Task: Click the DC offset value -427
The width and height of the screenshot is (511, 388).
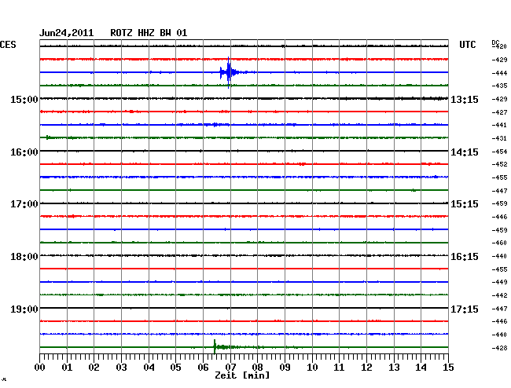Action: tap(499, 112)
